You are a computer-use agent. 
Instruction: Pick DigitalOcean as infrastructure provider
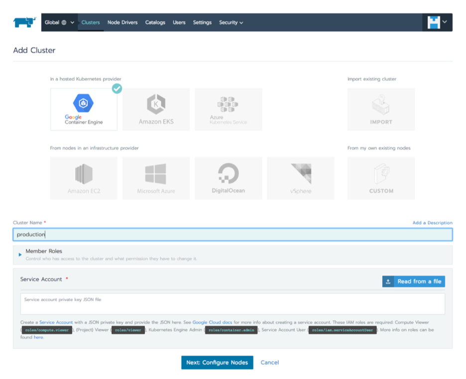tap(228, 178)
